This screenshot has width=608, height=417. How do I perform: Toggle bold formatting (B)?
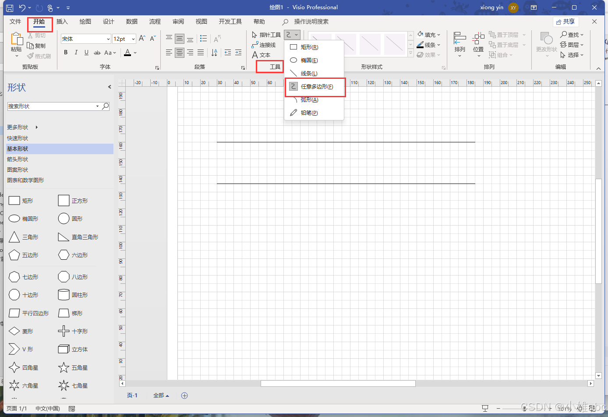pyautogui.click(x=66, y=53)
